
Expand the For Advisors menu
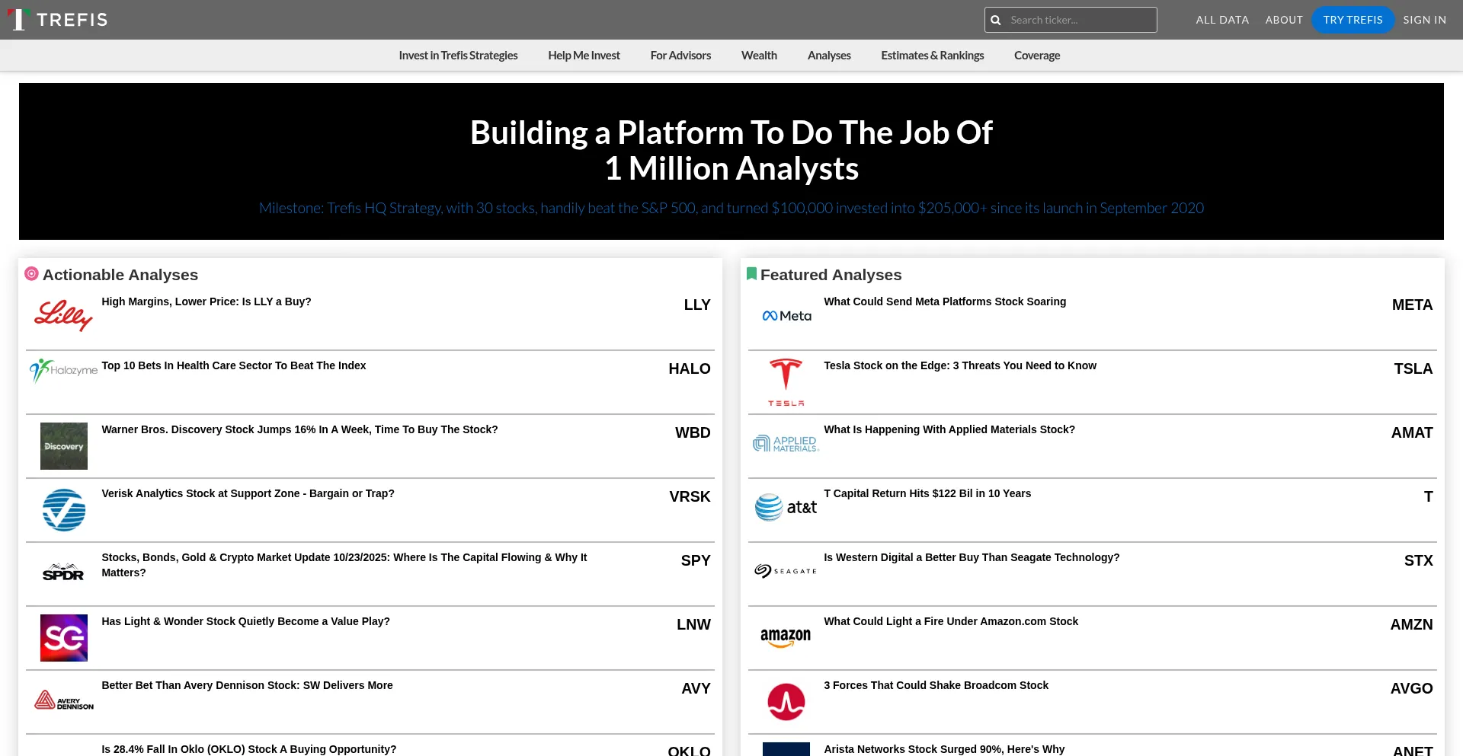[x=680, y=56]
